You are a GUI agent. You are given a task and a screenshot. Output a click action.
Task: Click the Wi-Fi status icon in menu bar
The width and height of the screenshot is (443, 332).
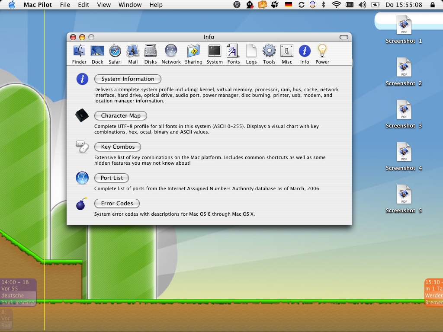click(x=336, y=5)
